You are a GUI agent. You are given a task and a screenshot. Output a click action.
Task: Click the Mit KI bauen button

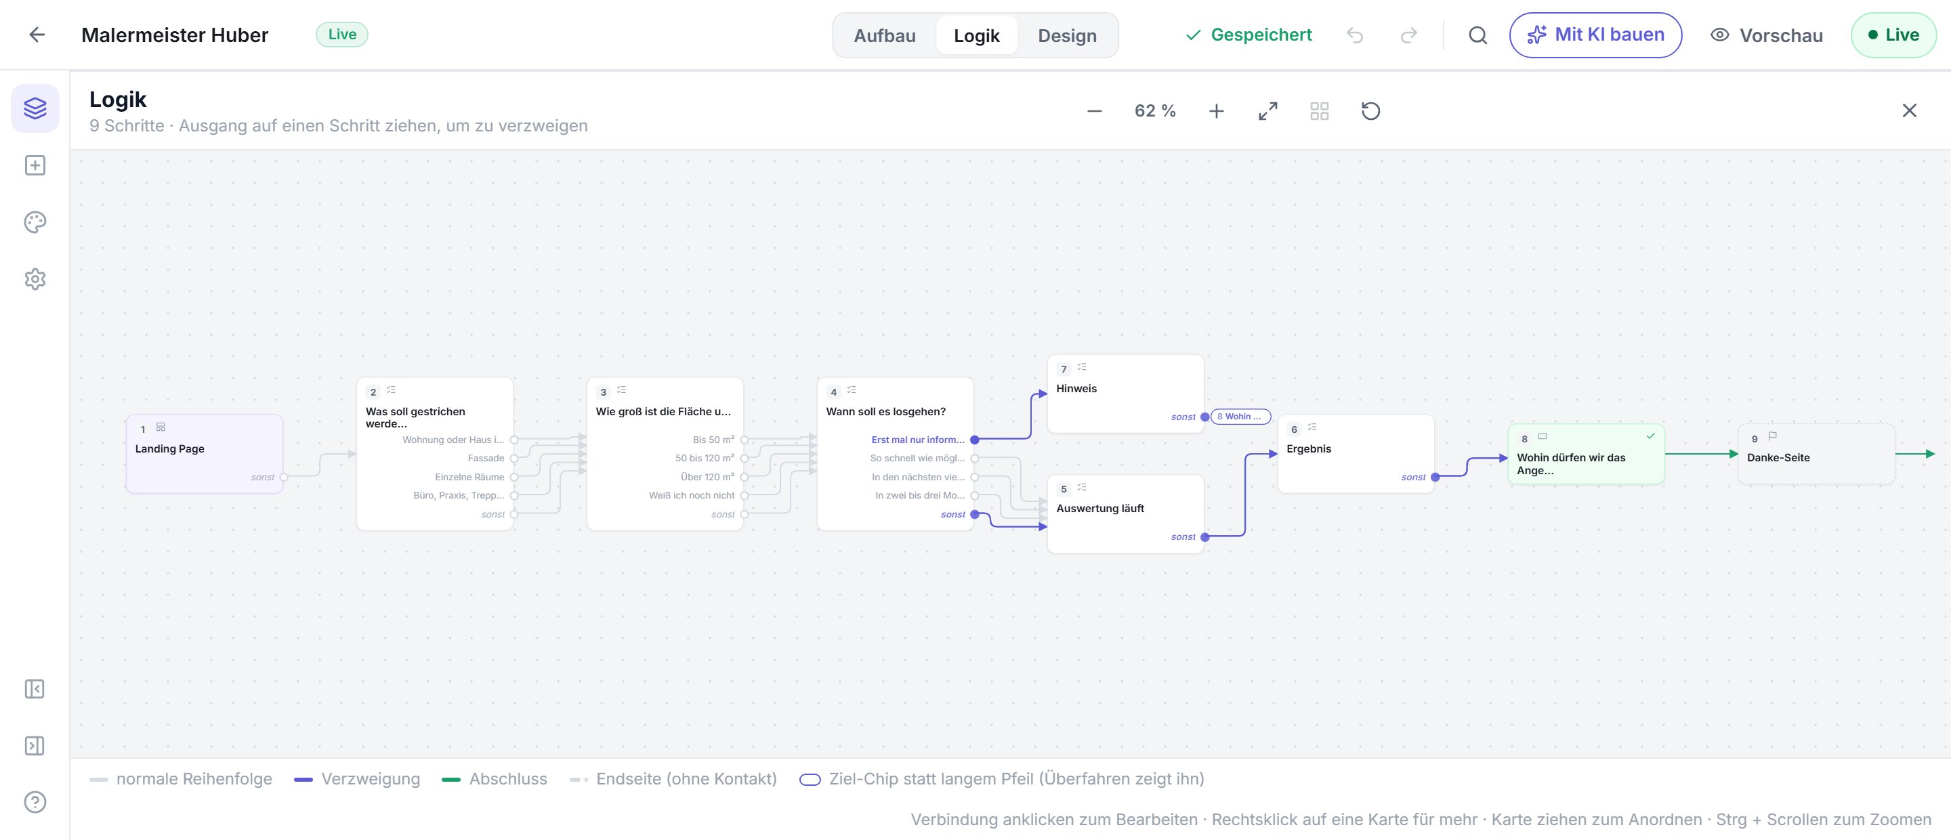coord(1596,35)
